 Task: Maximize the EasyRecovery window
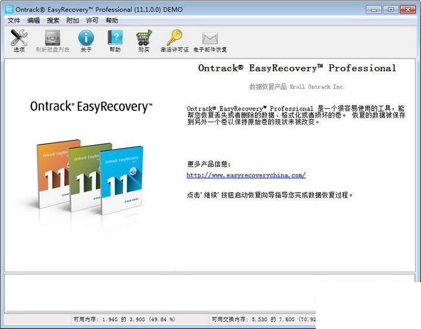(x=391, y=10)
